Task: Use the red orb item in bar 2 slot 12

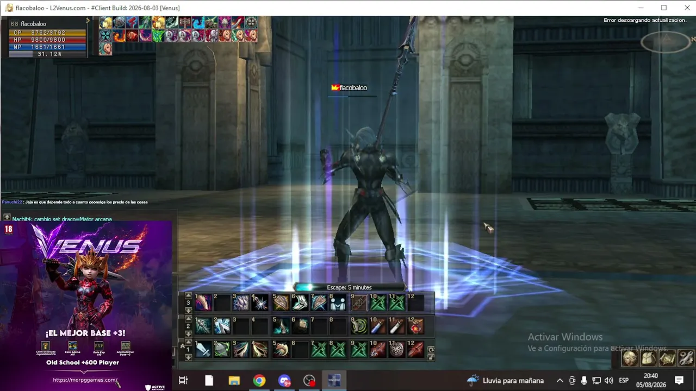Action: (416, 326)
